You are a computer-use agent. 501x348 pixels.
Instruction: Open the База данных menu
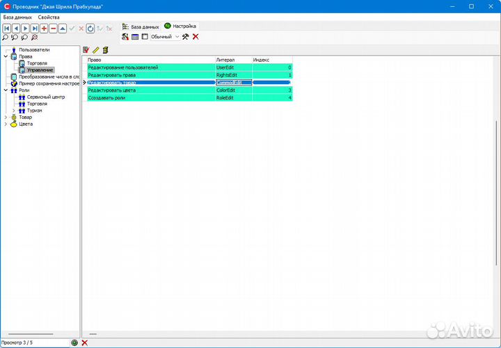[17, 17]
